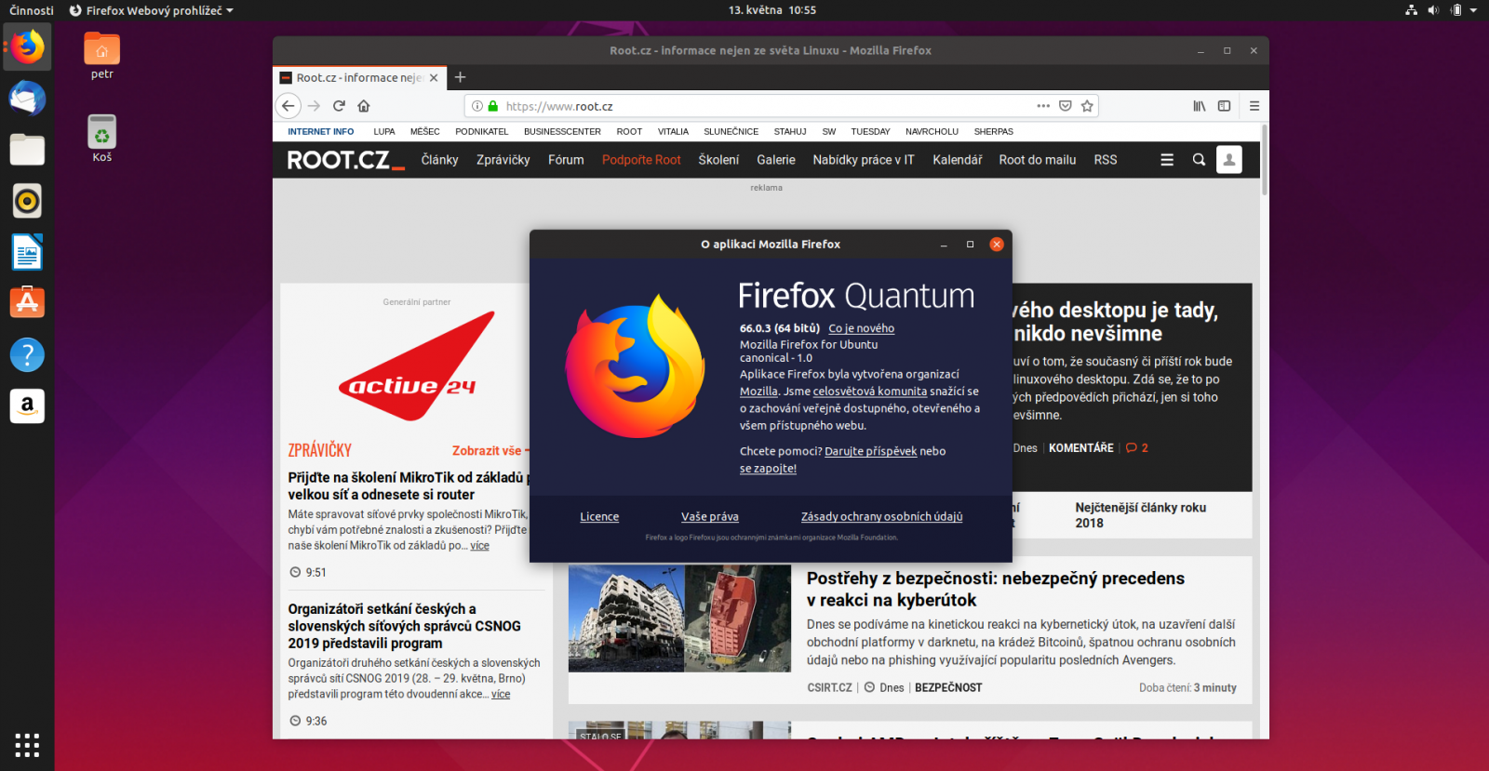This screenshot has width=1489, height=771.
Task: Select the Root.cz browser tab
Action: 360,78
